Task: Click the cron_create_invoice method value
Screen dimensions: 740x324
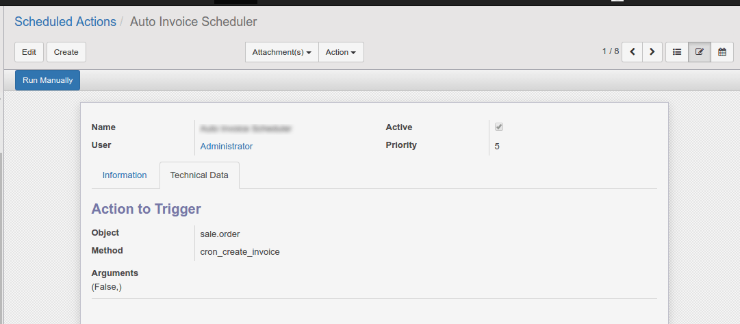Action: pos(240,252)
